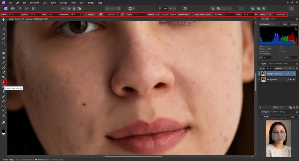Open the Source Current Layer dropdown

click(x=184, y=14)
